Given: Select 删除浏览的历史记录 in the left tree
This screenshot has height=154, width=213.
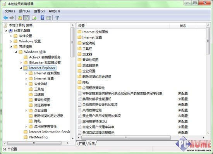Looking at the screenshot, I should [x=49, y=116].
